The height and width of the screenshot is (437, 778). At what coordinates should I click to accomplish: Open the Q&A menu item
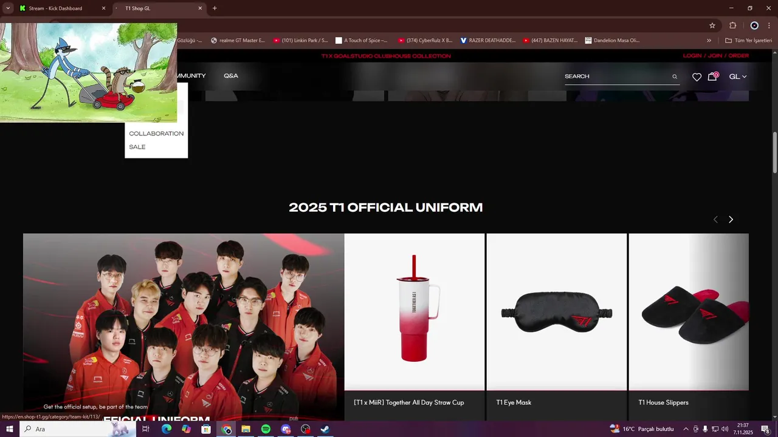pos(231,76)
